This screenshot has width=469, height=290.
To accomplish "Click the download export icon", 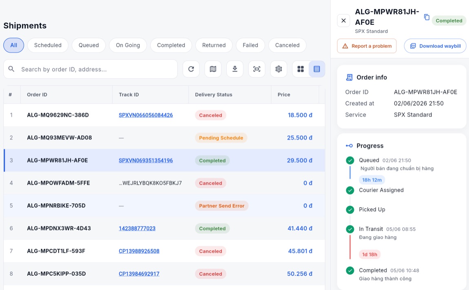I will 235,69.
